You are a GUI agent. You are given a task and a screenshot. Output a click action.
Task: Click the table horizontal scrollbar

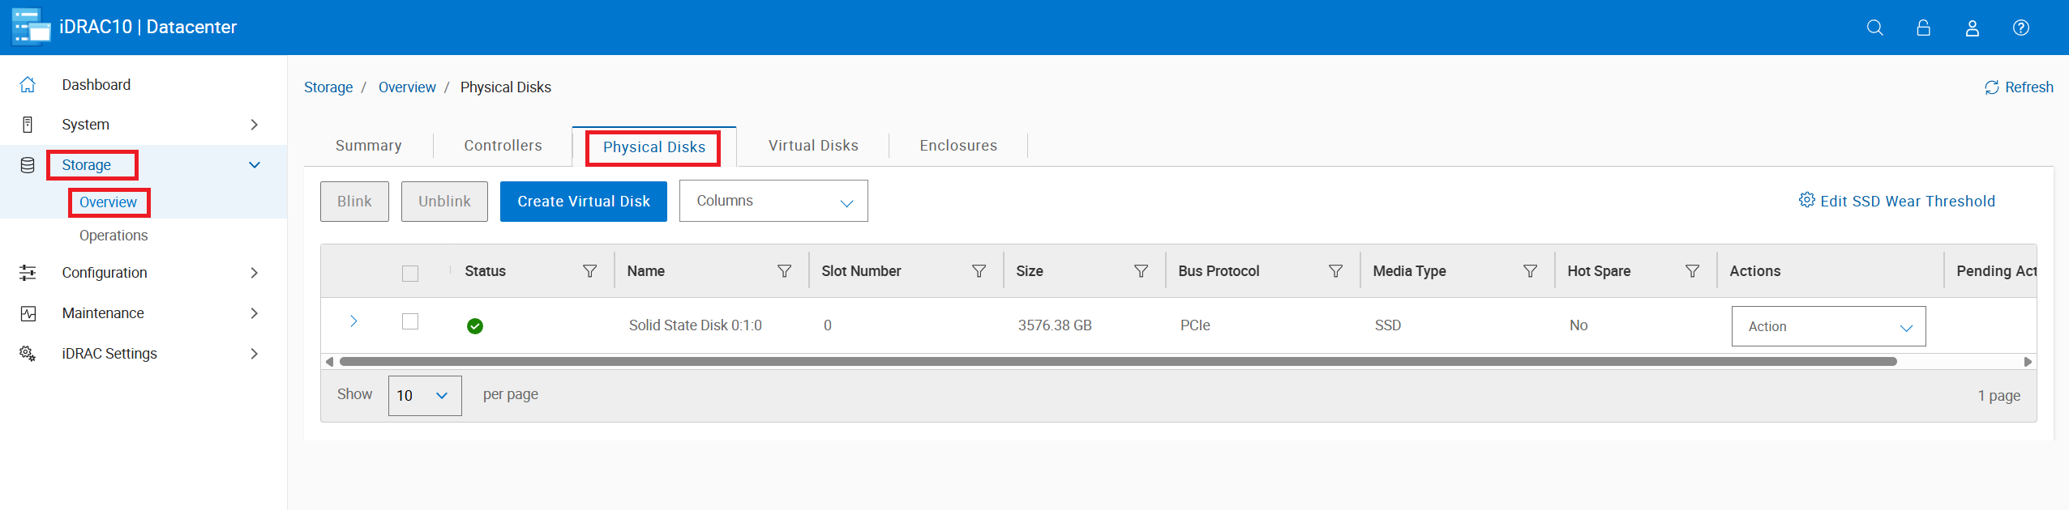(1117, 362)
